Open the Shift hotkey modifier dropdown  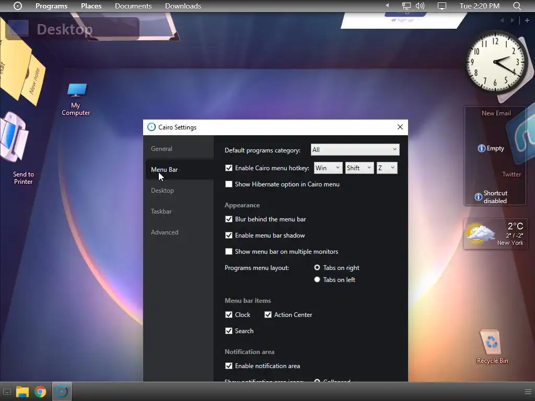click(x=359, y=168)
